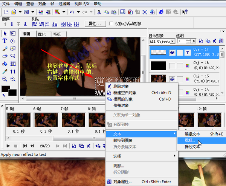Viewport: 226px width, 186px height.
Task: Open the Filter (过滤器) menu
Action: click(x=64, y=4)
